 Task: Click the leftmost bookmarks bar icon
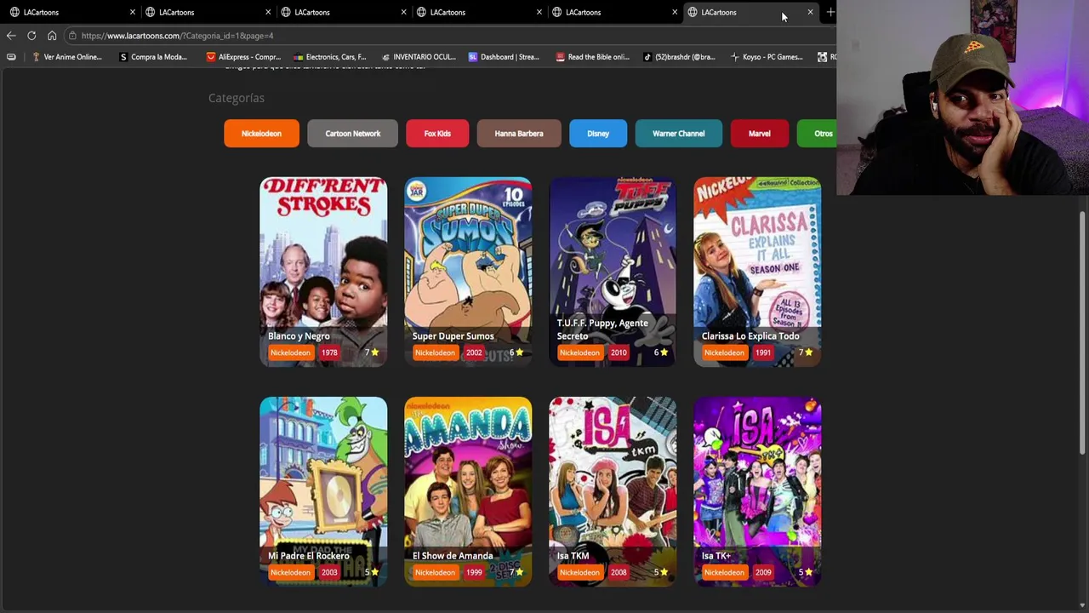[11, 57]
